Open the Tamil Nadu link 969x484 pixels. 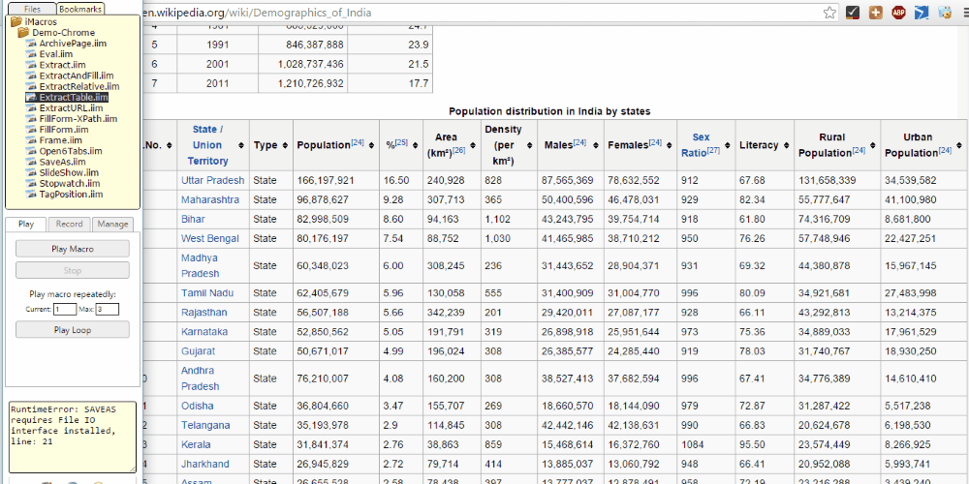pyautogui.click(x=207, y=292)
